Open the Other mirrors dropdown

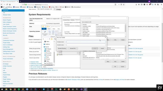46,9
